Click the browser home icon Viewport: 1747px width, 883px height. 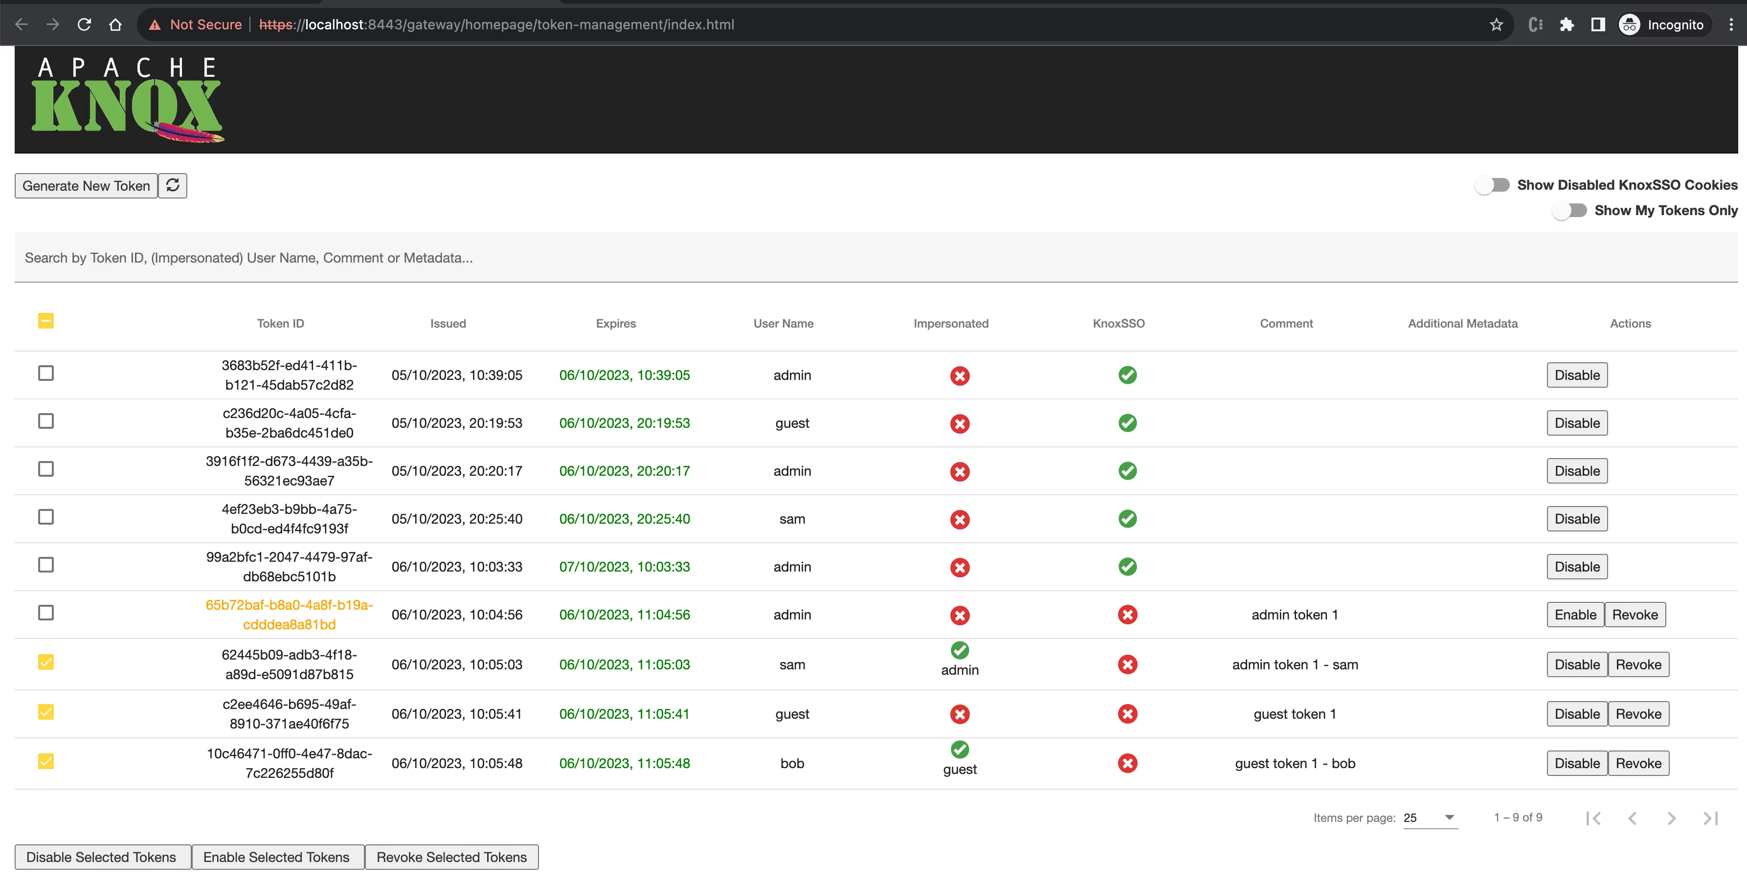pyautogui.click(x=115, y=24)
